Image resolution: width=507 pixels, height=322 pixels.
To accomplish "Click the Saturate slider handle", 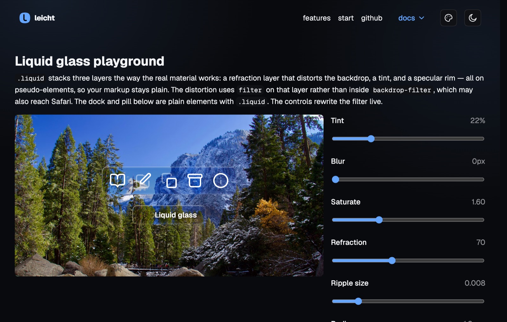I will tap(379, 220).
